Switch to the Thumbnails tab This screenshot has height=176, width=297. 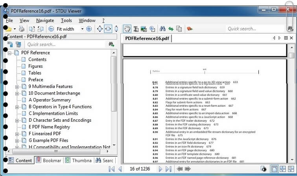(78, 161)
